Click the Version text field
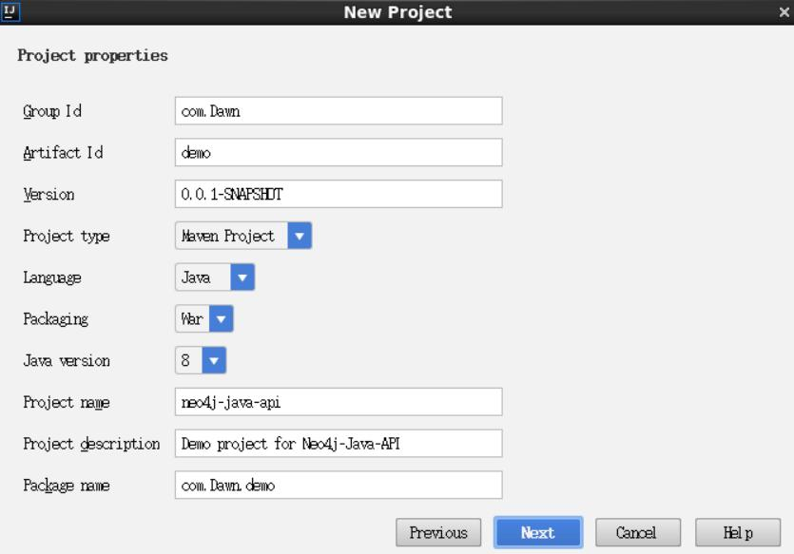Screen dimensions: 794x554 coord(339,194)
